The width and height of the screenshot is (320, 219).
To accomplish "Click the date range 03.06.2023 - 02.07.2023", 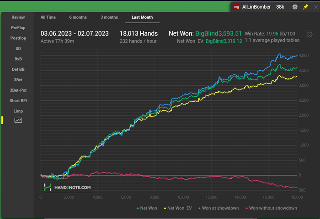I will click(75, 33).
